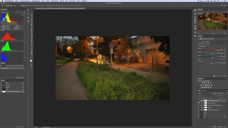Open search in the options bar
Image resolution: width=228 pixels, height=128 pixels.
tap(222, 6)
